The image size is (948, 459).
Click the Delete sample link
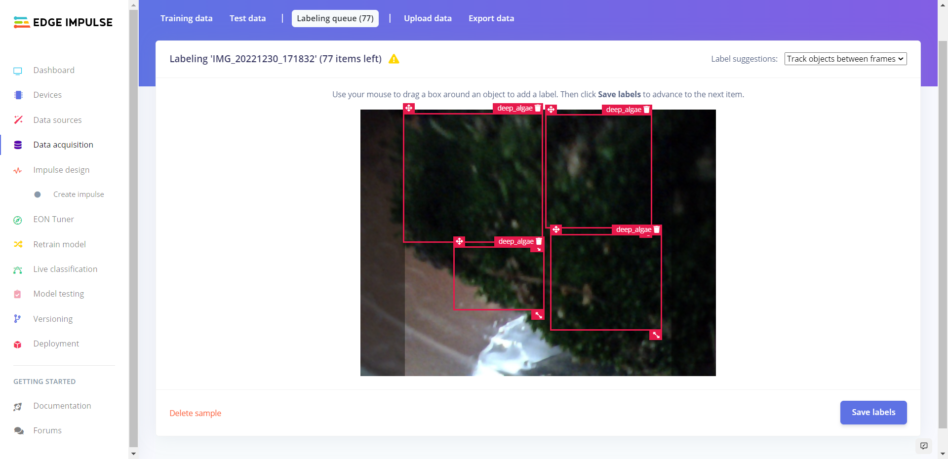point(195,413)
